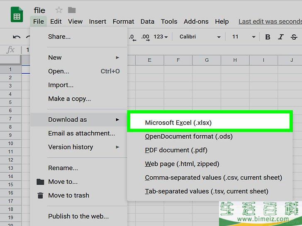302x226 pixels.
Task: Open the Add-ons menu
Action: click(x=196, y=22)
